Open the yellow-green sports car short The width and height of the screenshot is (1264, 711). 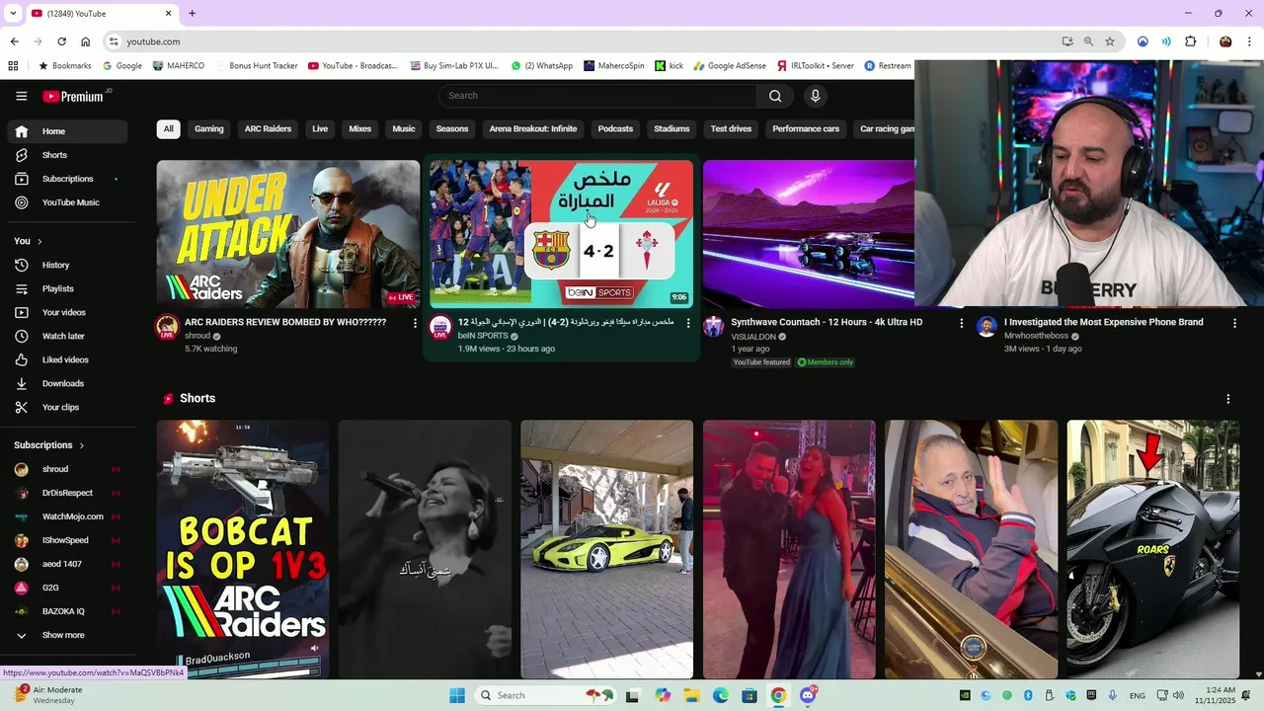[x=606, y=550]
